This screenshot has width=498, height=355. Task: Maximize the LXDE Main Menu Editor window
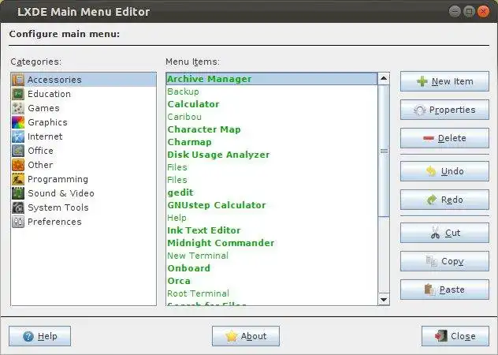click(x=469, y=12)
